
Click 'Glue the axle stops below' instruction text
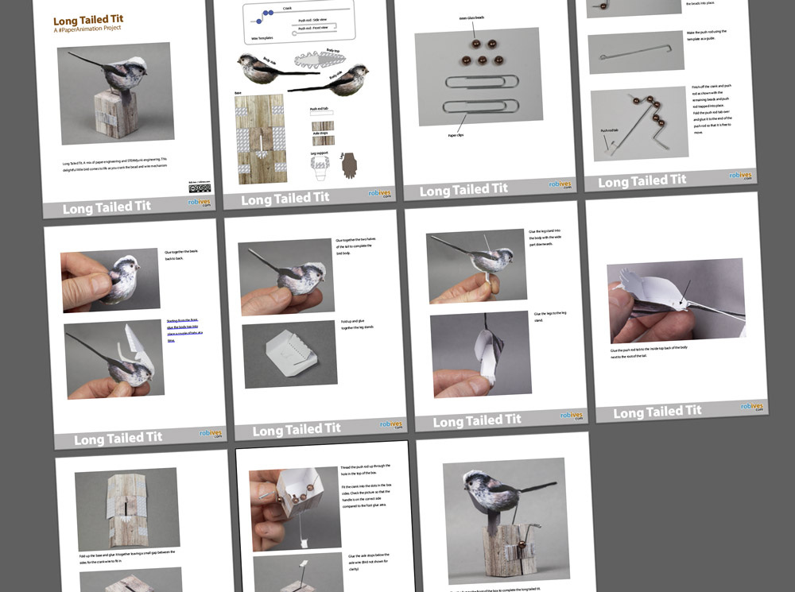pos(369,562)
